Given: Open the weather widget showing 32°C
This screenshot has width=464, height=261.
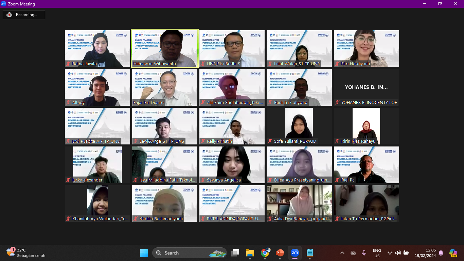Looking at the screenshot, I should coord(26,253).
